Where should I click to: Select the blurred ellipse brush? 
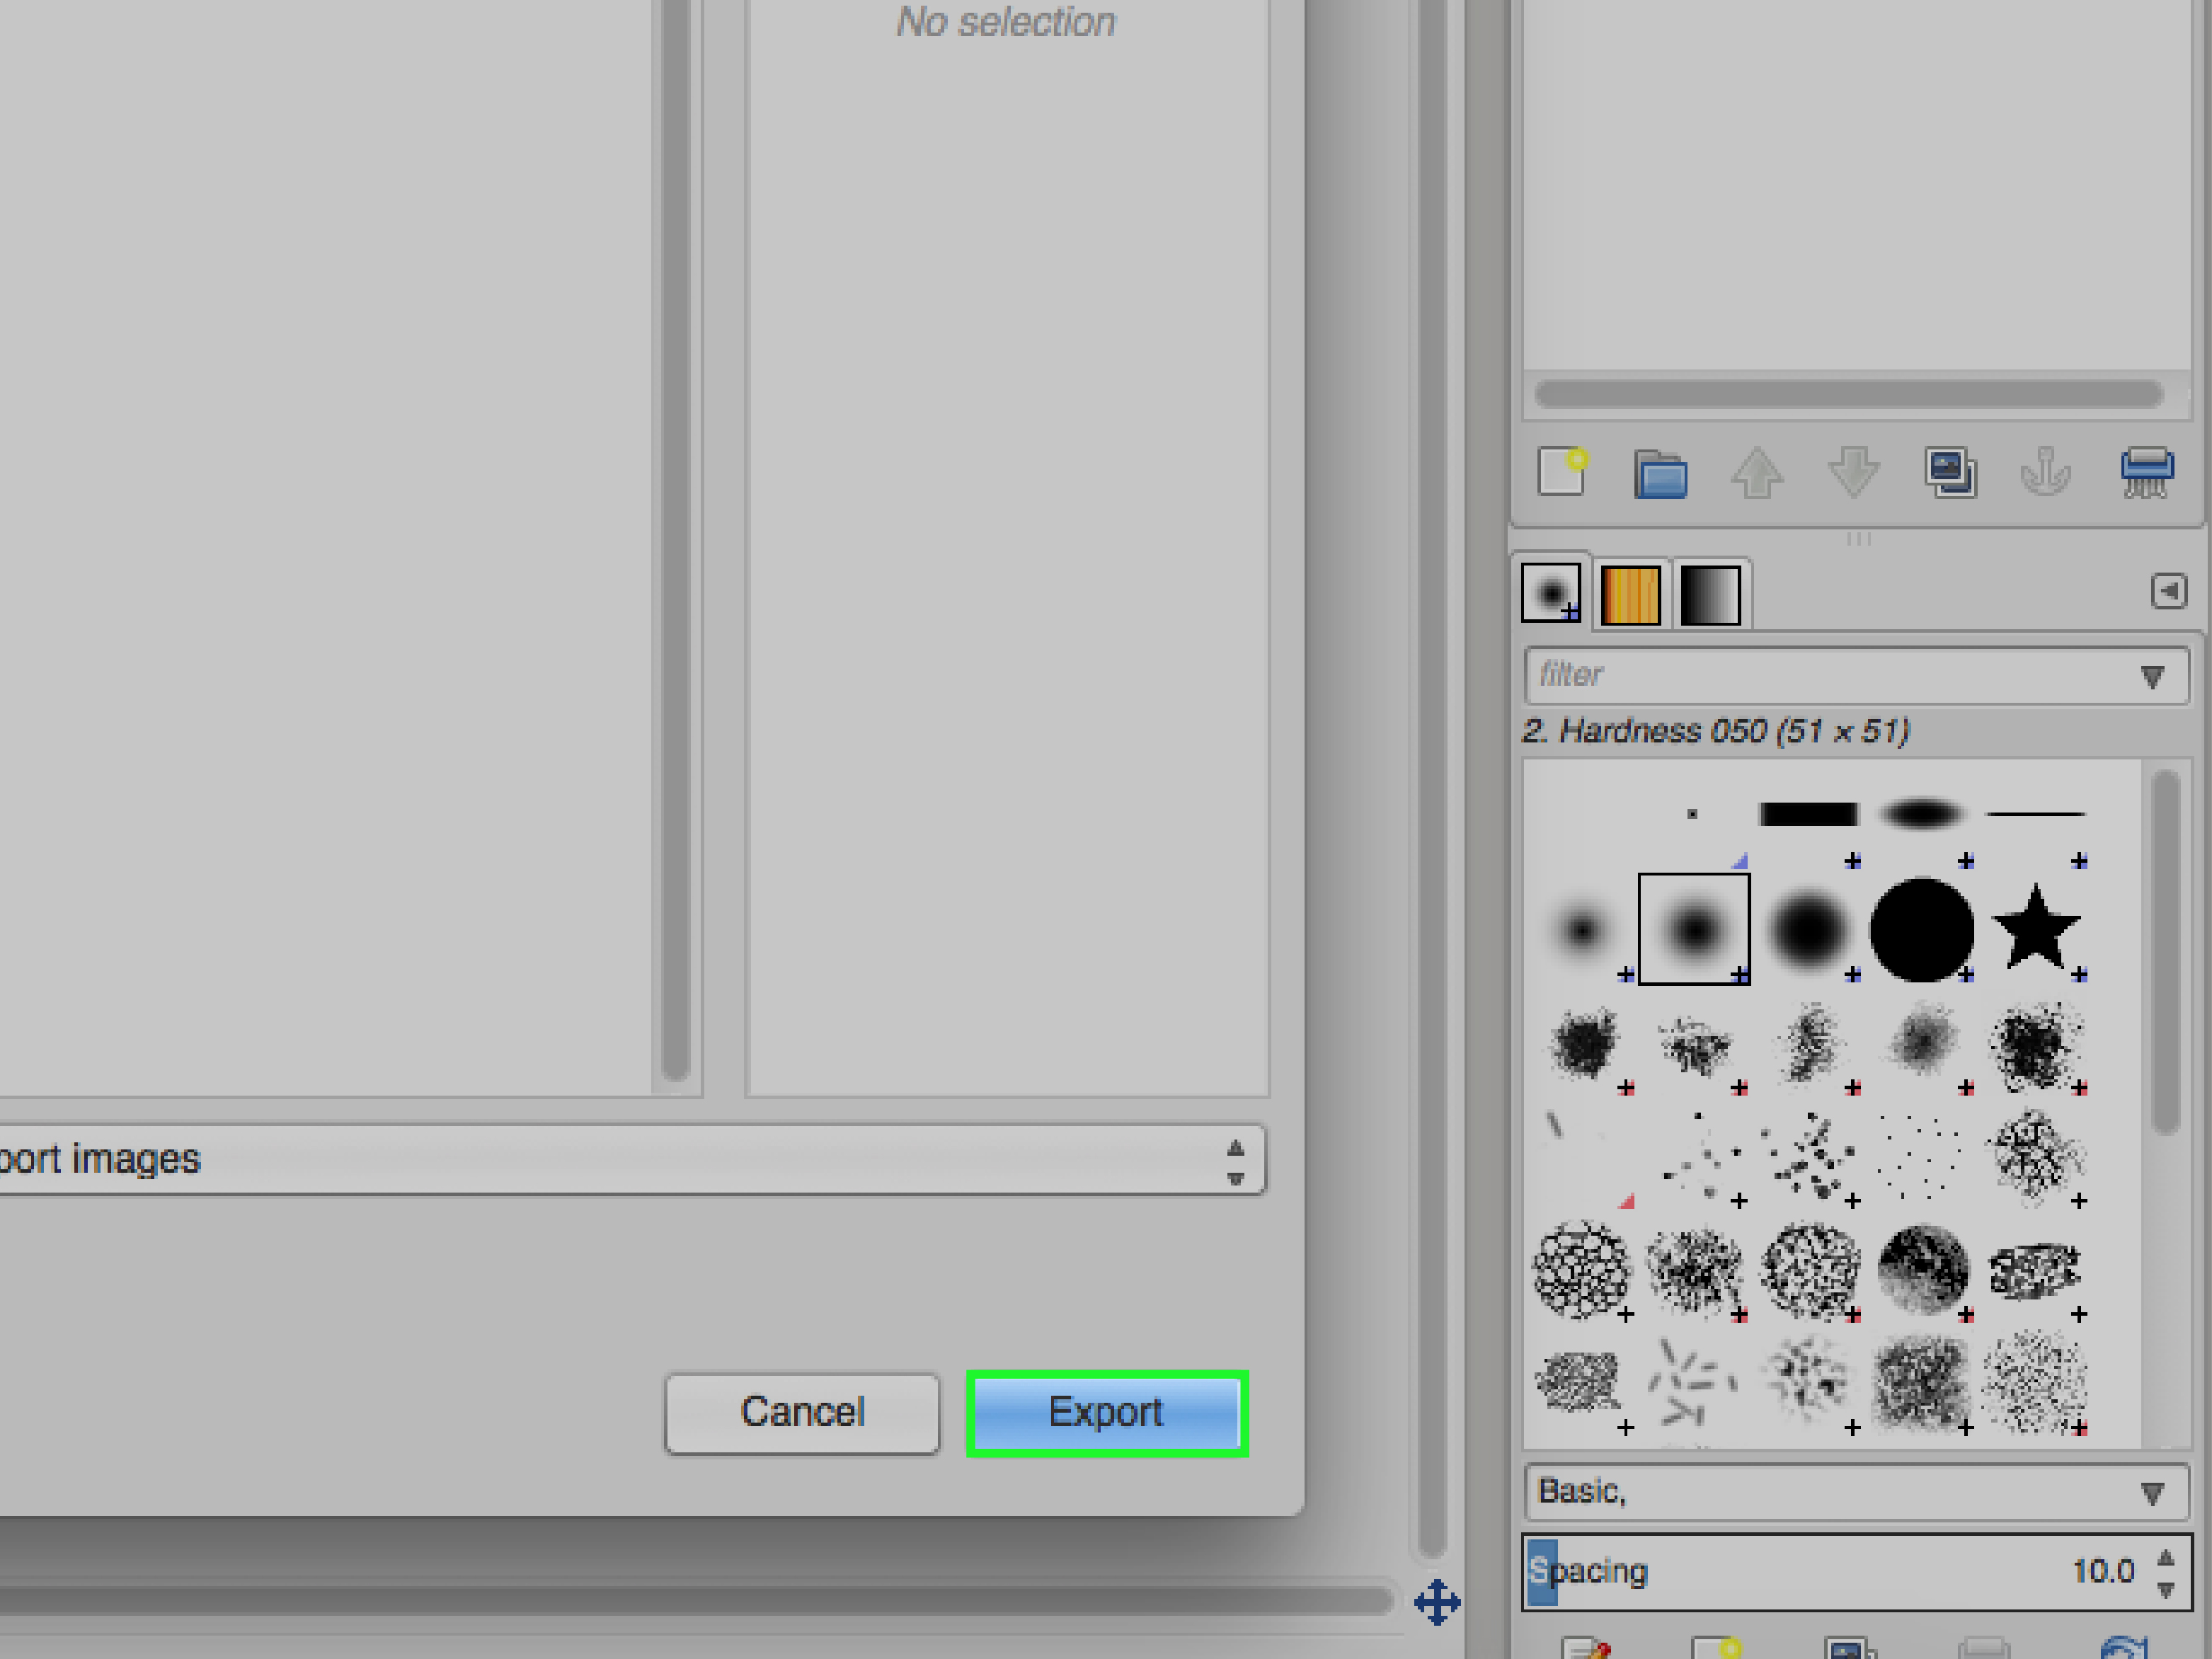coord(1921,814)
